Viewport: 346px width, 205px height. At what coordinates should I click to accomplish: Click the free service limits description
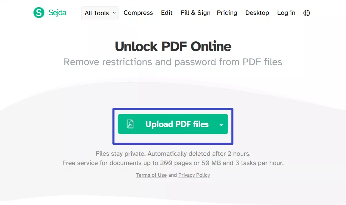point(172,163)
